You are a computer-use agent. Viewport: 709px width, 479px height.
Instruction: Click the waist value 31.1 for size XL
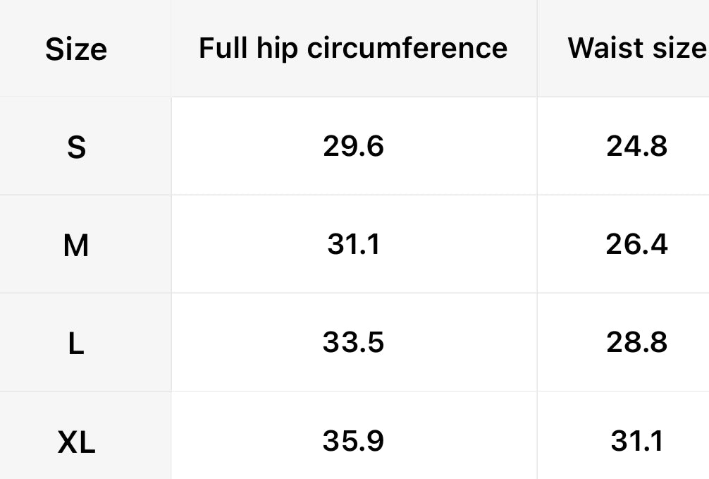click(x=636, y=441)
